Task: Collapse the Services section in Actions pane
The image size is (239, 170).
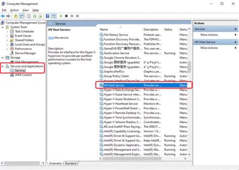Action: click(x=235, y=29)
